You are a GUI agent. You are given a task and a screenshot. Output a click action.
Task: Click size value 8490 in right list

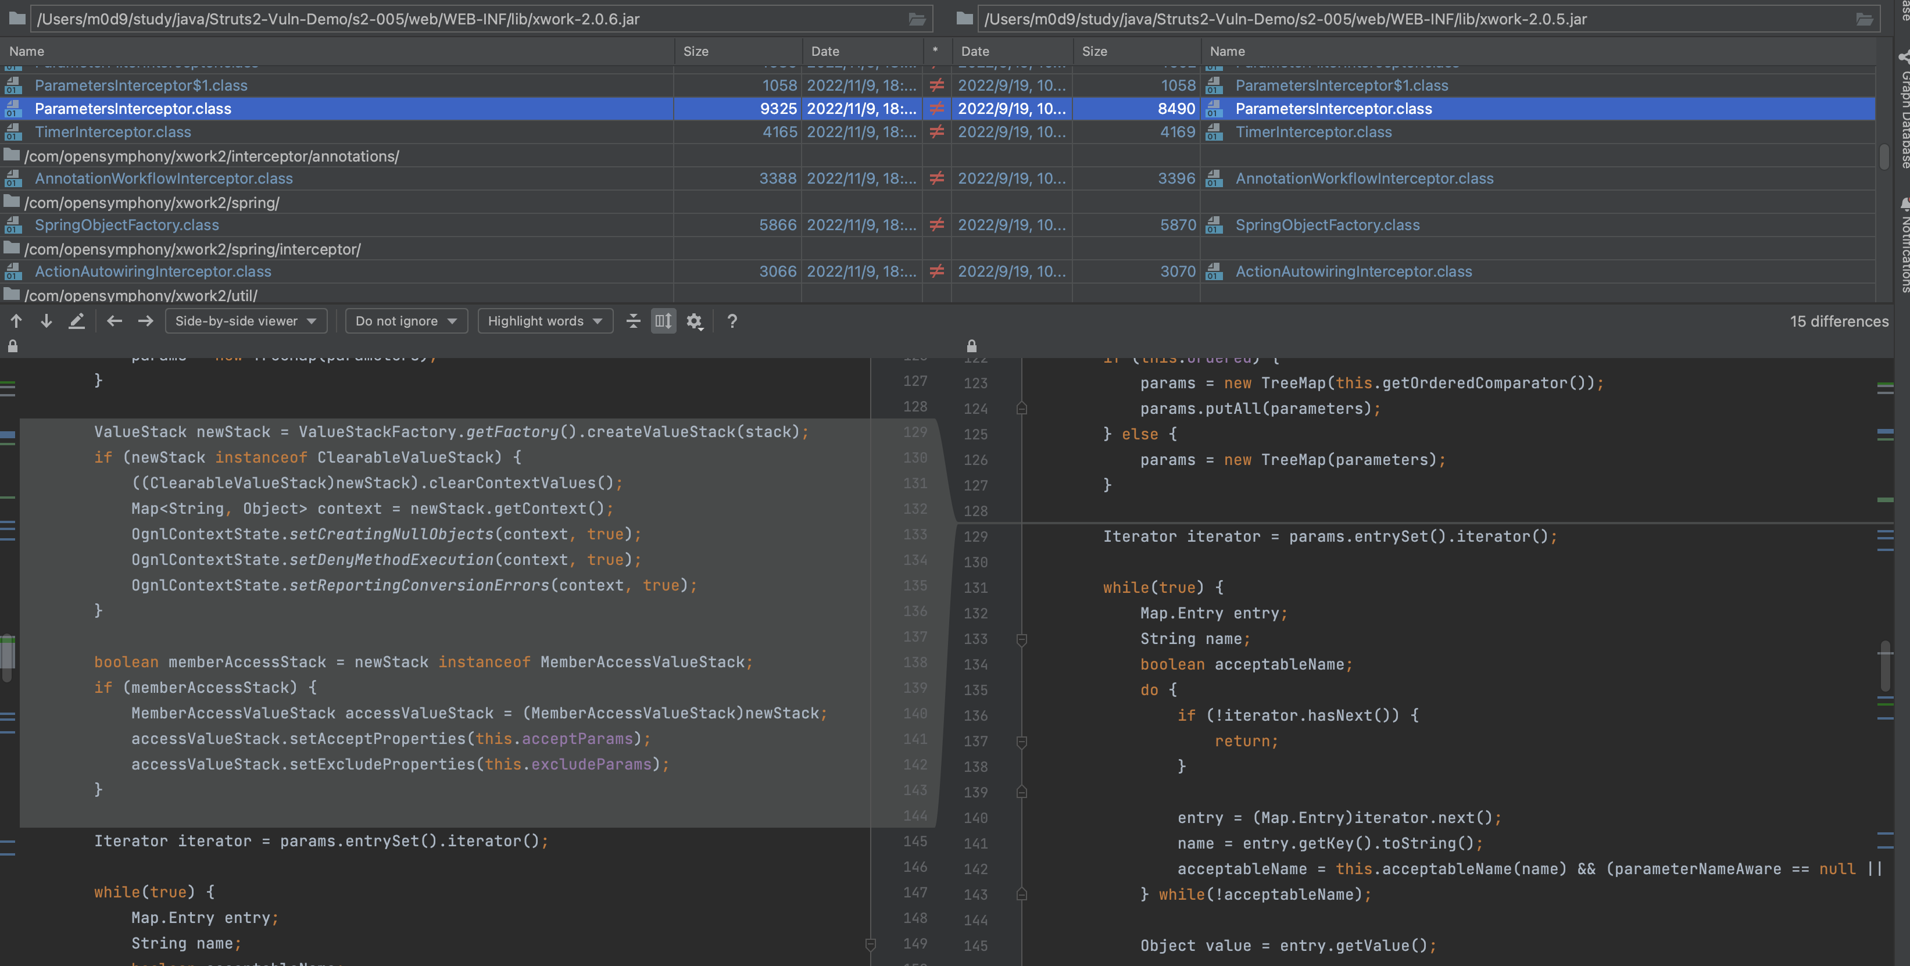point(1176,108)
